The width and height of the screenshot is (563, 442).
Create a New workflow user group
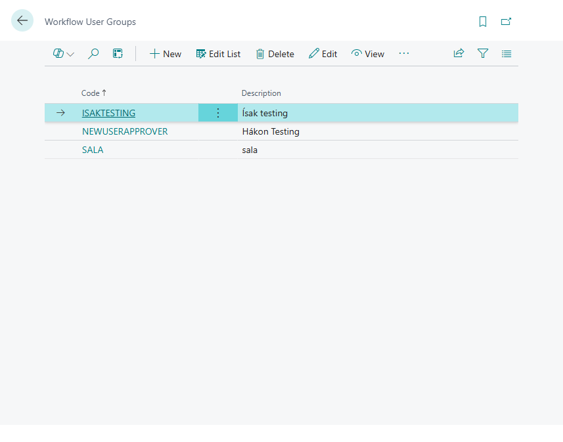[165, 54]
